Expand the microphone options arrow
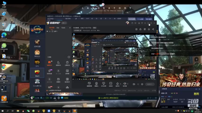The image size is (202, 113). [x=120, y=84]
